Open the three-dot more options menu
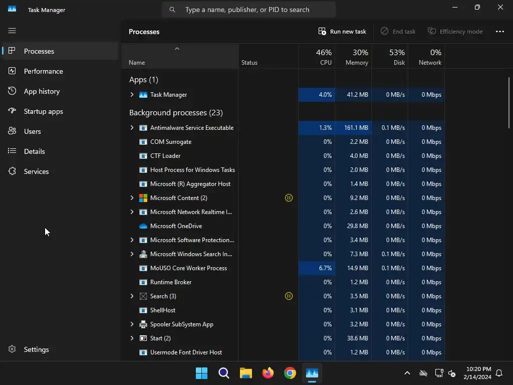513x385 pixels. pyautogui.click(x=499, y=32)
